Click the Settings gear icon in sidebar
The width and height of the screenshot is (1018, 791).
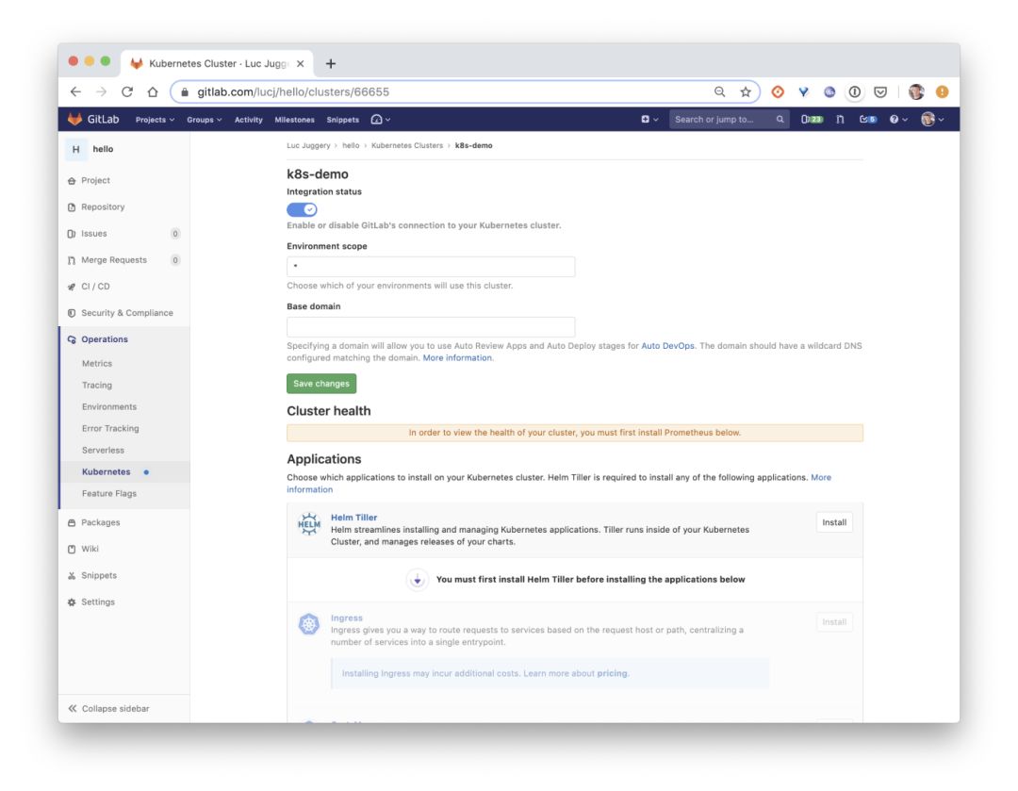tap(72, 602)
